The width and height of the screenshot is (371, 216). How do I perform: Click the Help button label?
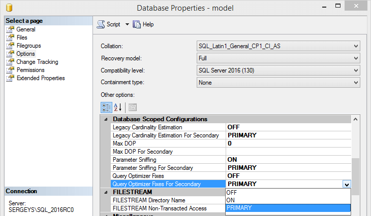pyautogui.click(x=148, y=24)
